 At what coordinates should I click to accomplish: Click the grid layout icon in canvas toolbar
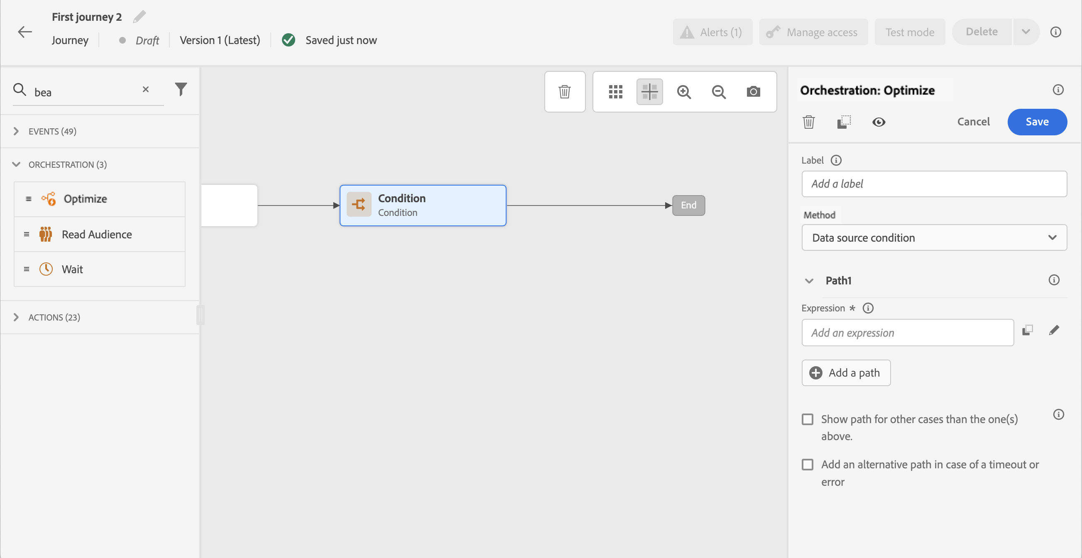pos(615,91)
